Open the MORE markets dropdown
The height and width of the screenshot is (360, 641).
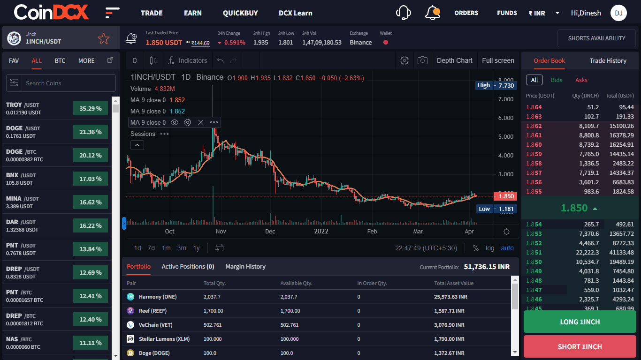coord(86,60)
